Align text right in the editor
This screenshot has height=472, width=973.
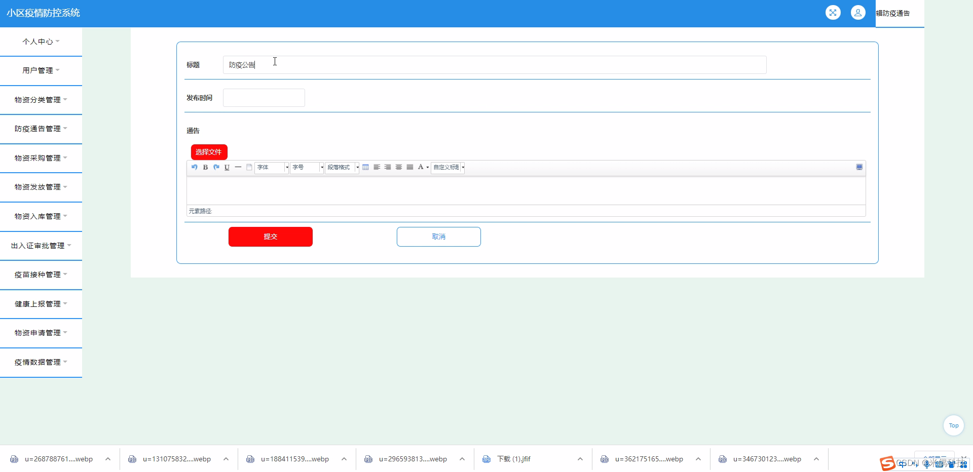tap(388, 167)
